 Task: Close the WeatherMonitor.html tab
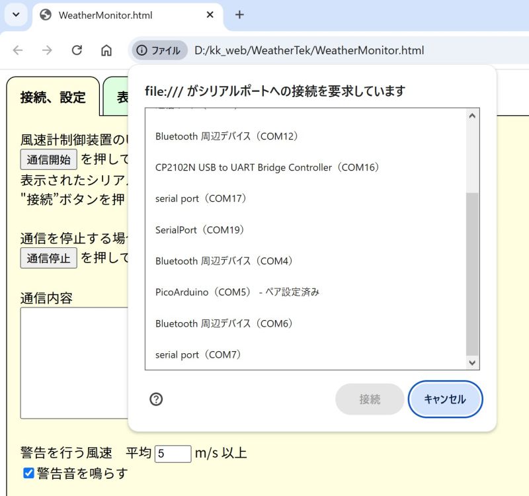(210, 15)
